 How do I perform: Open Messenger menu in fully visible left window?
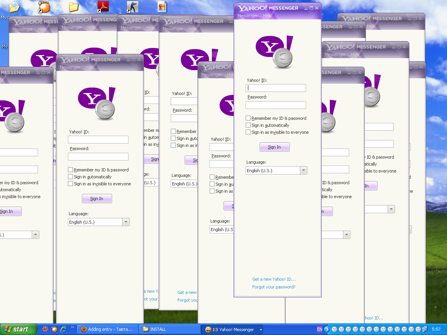click(70, 67)
